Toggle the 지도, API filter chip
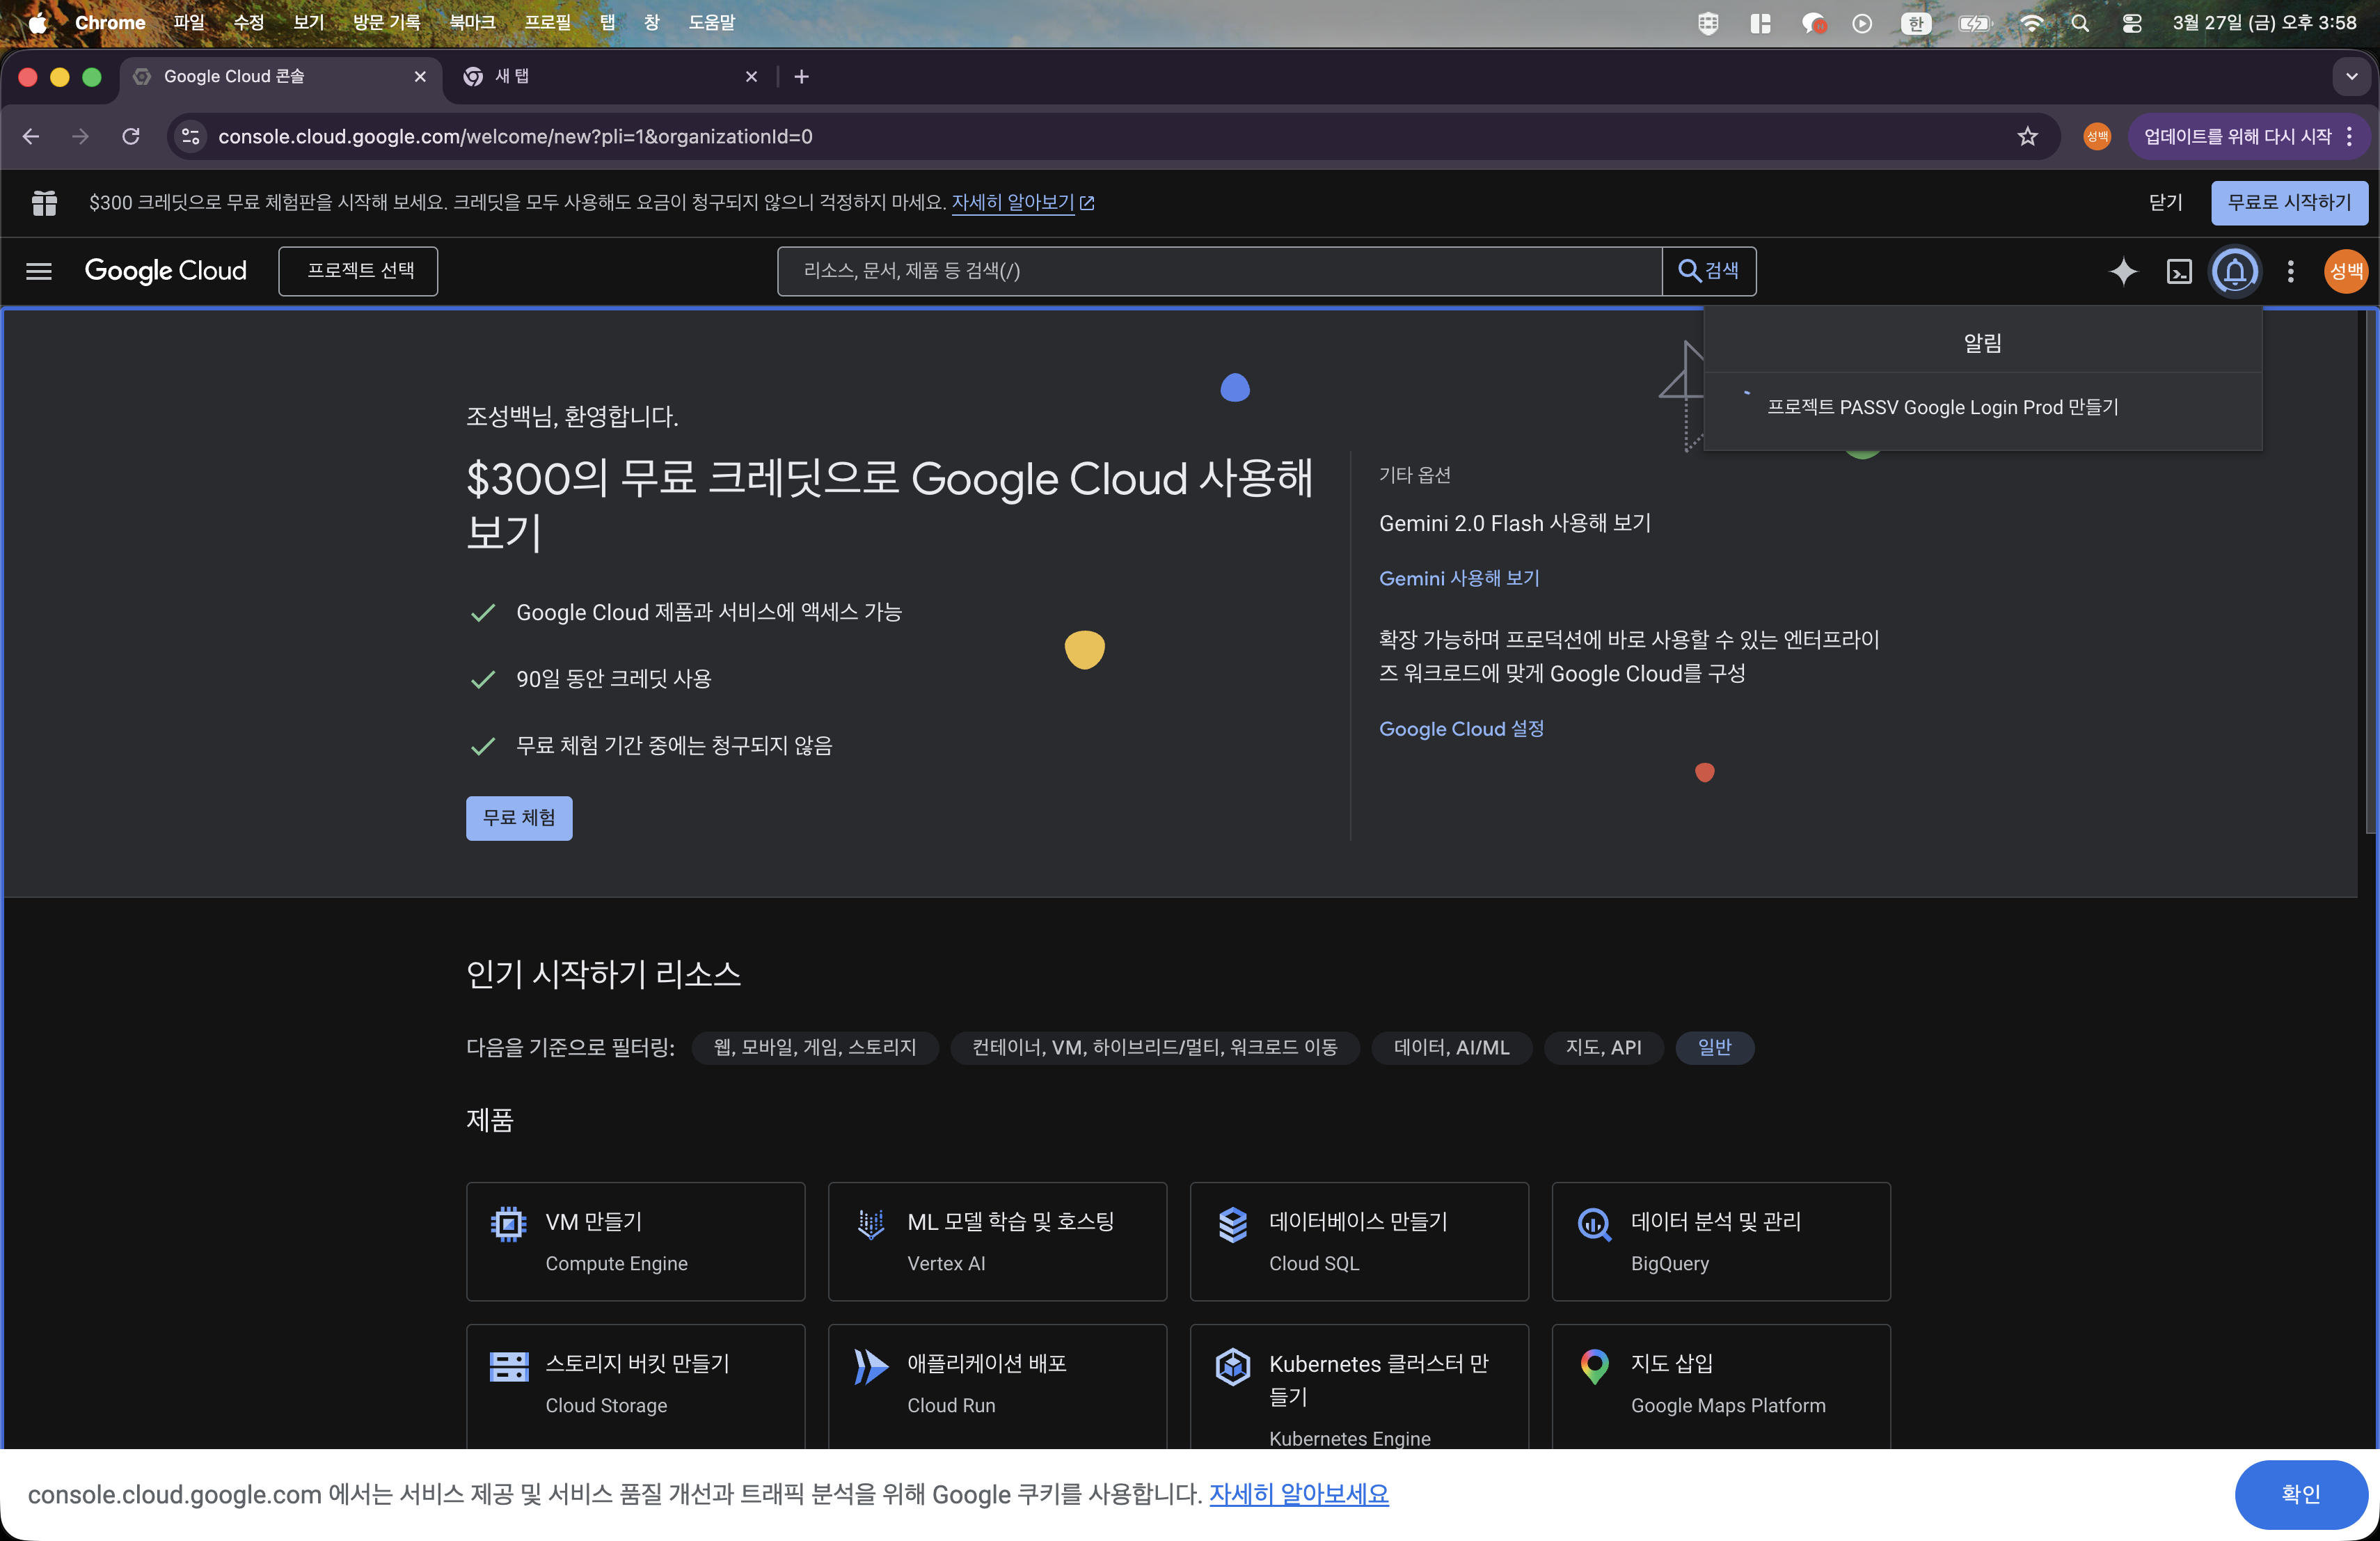Screen dimensions: 2380x1541 [1603, 1048]
